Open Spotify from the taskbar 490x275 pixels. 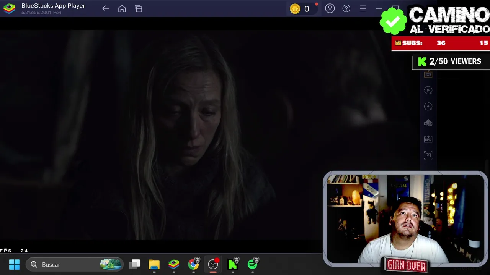coord(253,264)
